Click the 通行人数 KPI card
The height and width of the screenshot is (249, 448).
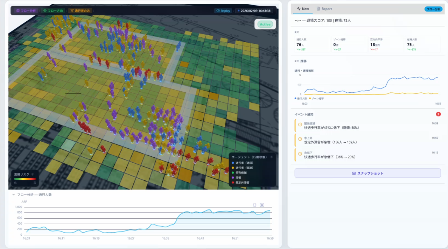click(312, 44)
